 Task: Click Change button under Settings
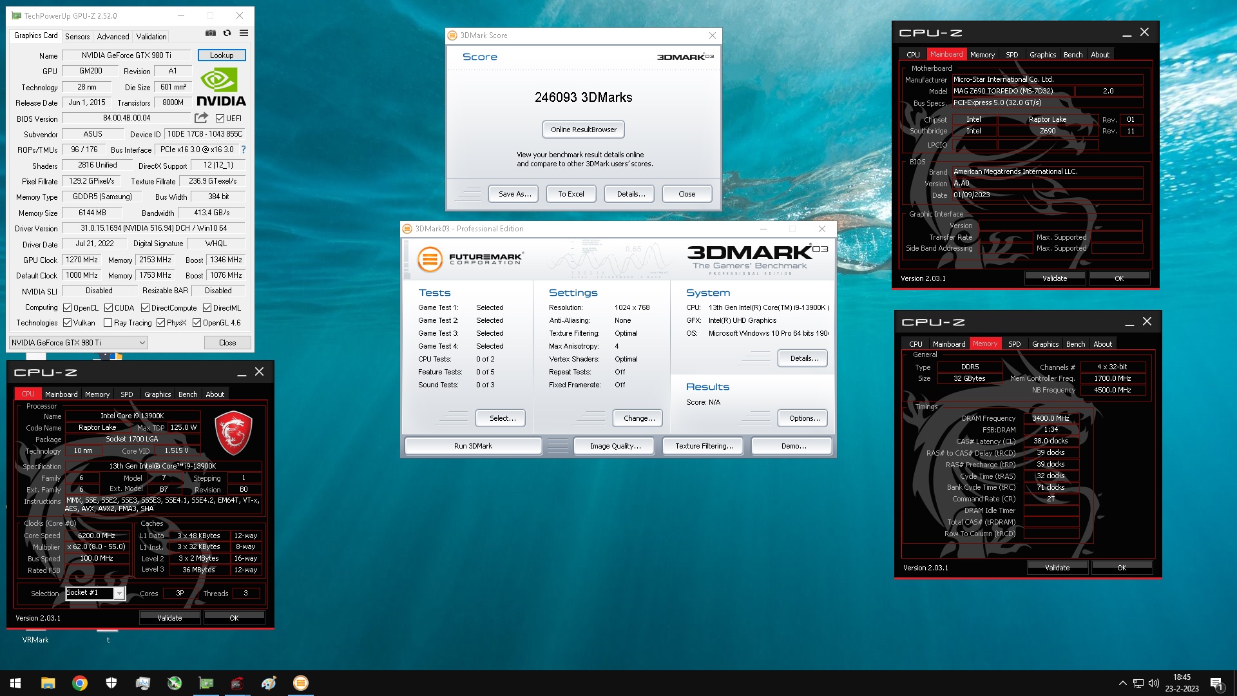(x=638, y=418)
